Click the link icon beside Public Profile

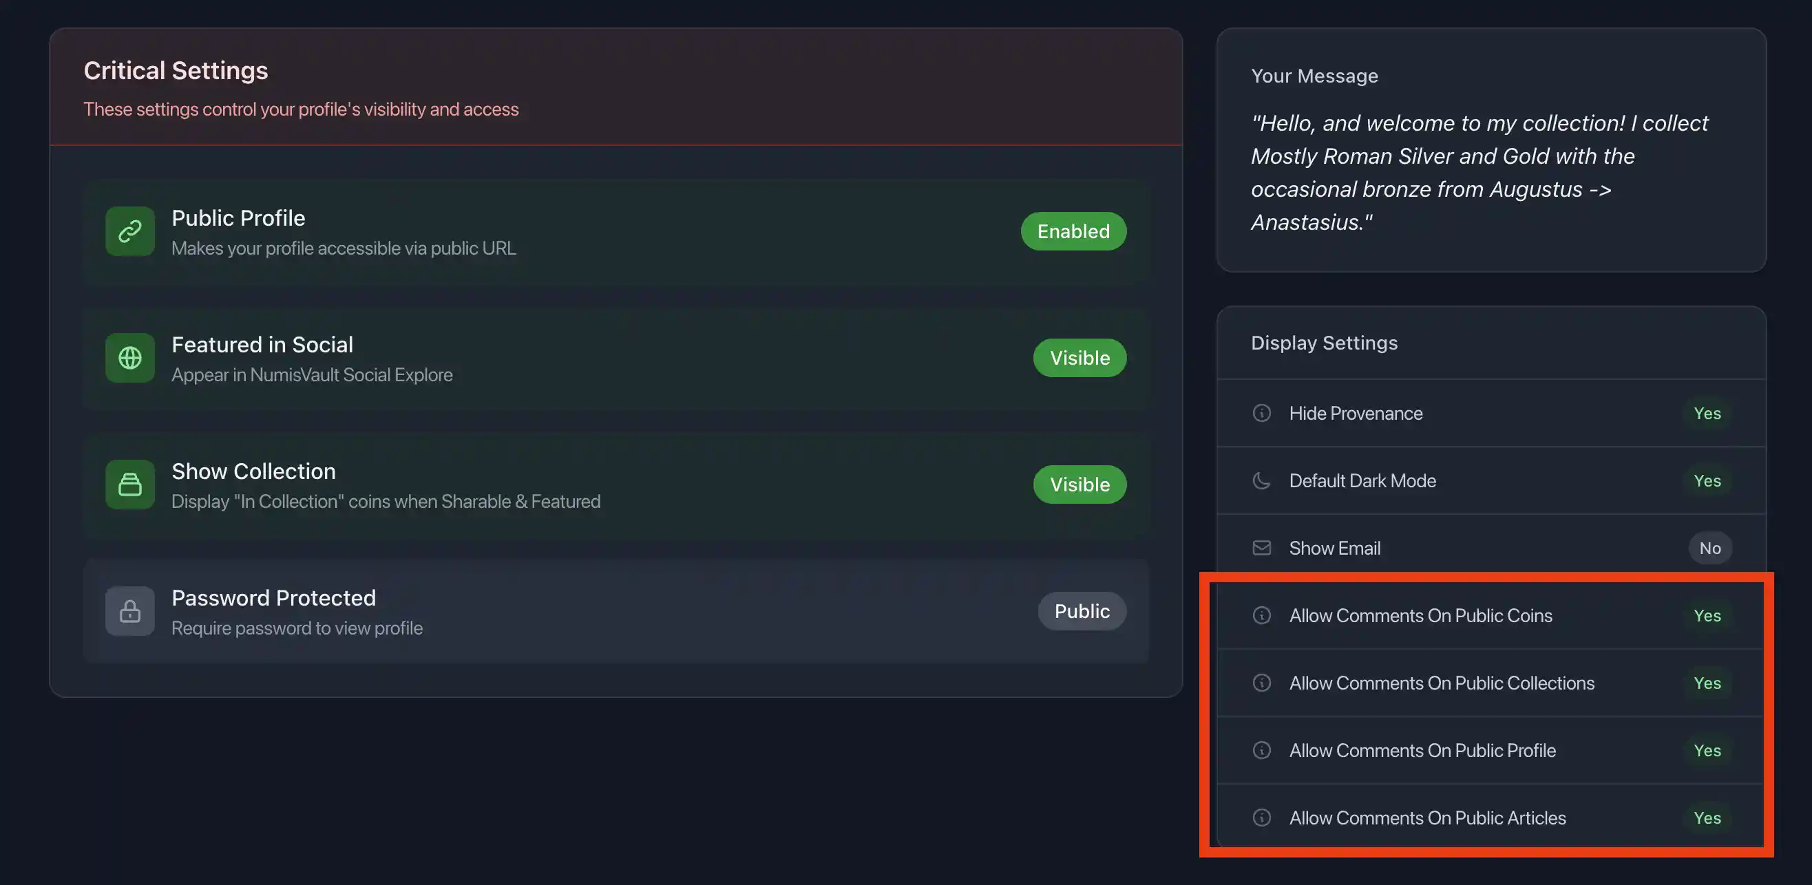tap(130, 231)
